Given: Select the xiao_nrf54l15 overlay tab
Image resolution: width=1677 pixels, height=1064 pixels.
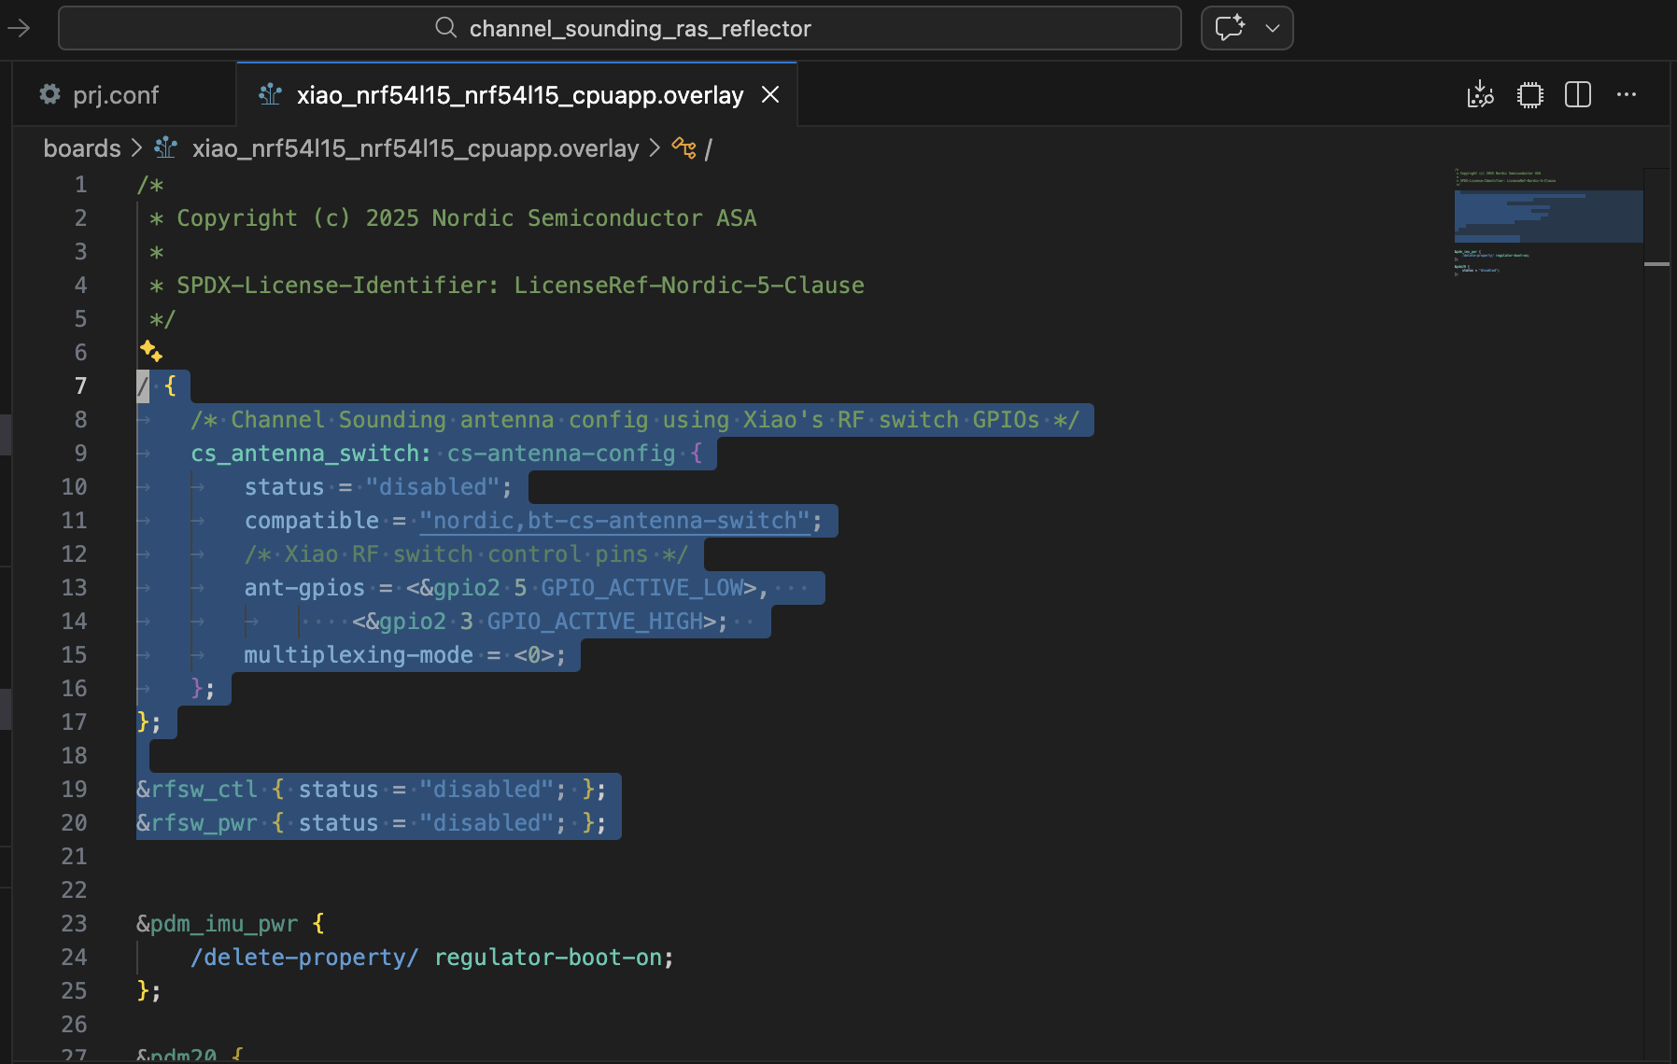Looking at the screenshot, I should click(519, 95).
